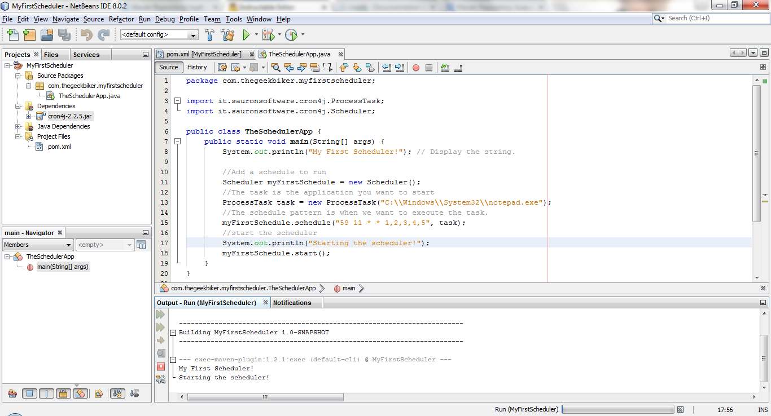Click the Last Edit navigation icon
This screenshot has height=416, width=771.
tap(222, 68)
